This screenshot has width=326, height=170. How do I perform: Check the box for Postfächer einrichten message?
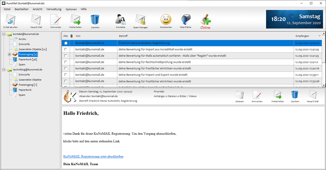tap(66, 69)
